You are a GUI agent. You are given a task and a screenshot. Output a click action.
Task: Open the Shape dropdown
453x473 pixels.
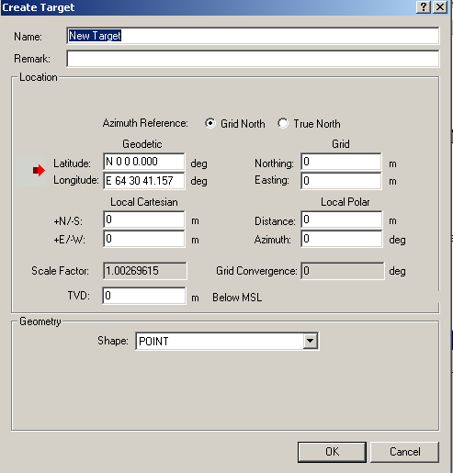coord(310,341)
